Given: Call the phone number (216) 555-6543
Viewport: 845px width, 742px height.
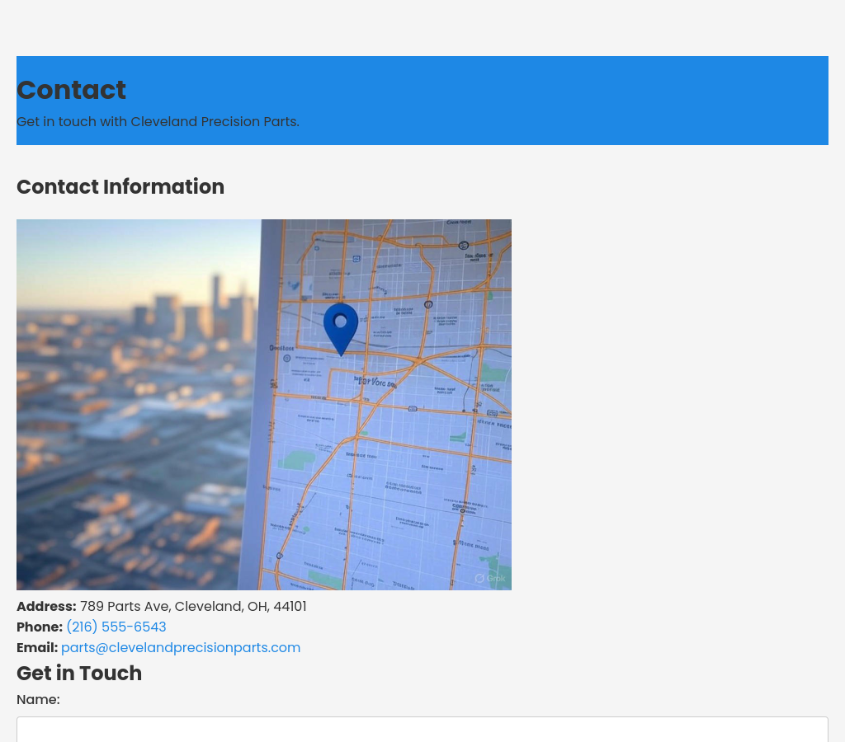Looking at the screenshot, I should 116,627.
